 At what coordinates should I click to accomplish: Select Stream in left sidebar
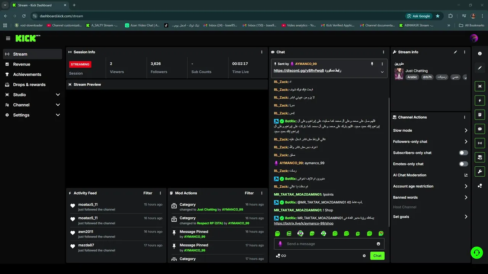point(32,54)
